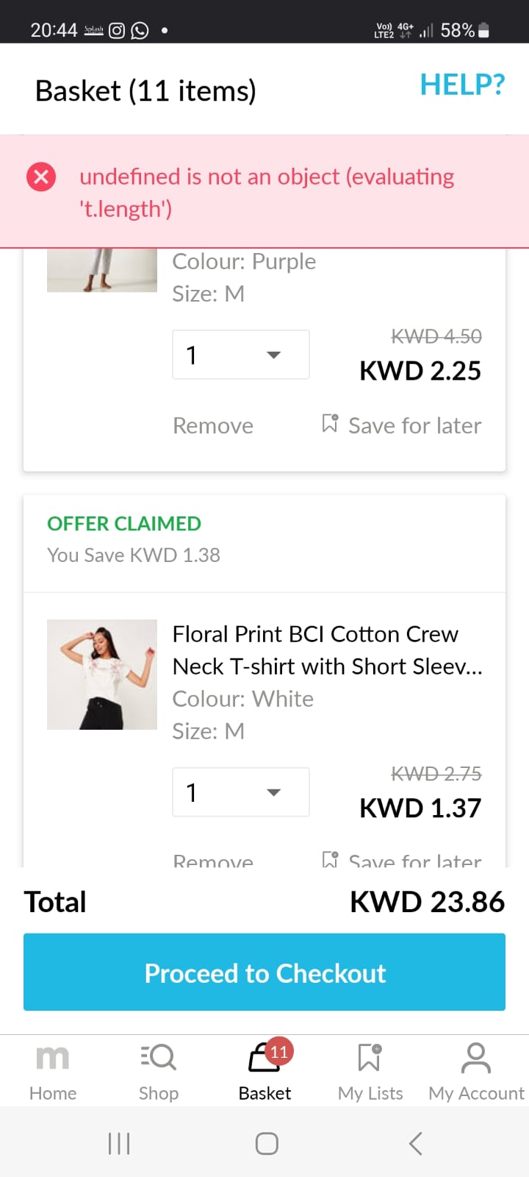The width and height of the screenshot is (529, 1177).
Task: Tap the red error X icon
Action: tap(41, 177)
